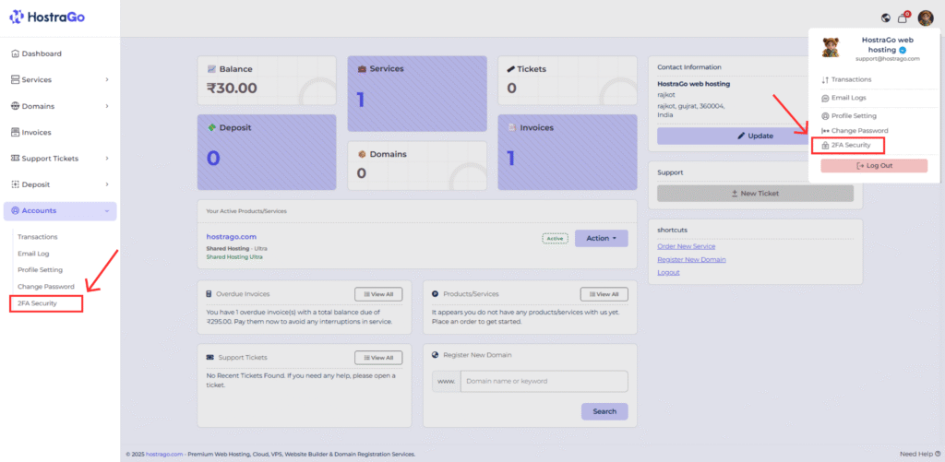Click the domain Search button

tap(604, 411)
